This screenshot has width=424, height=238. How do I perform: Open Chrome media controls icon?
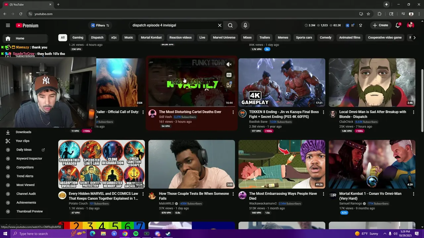(403, 14)
